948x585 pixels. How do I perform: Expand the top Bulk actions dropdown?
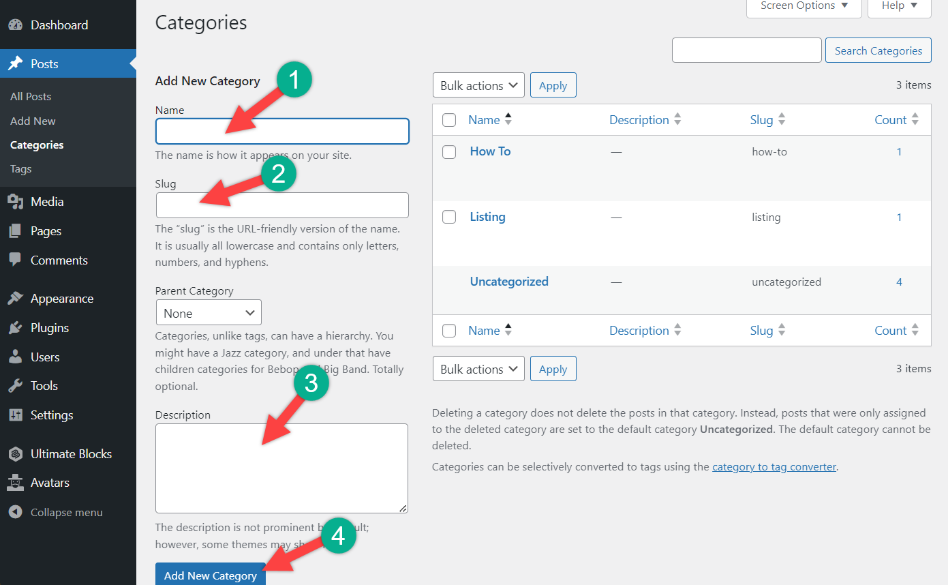tap(478, 86)
